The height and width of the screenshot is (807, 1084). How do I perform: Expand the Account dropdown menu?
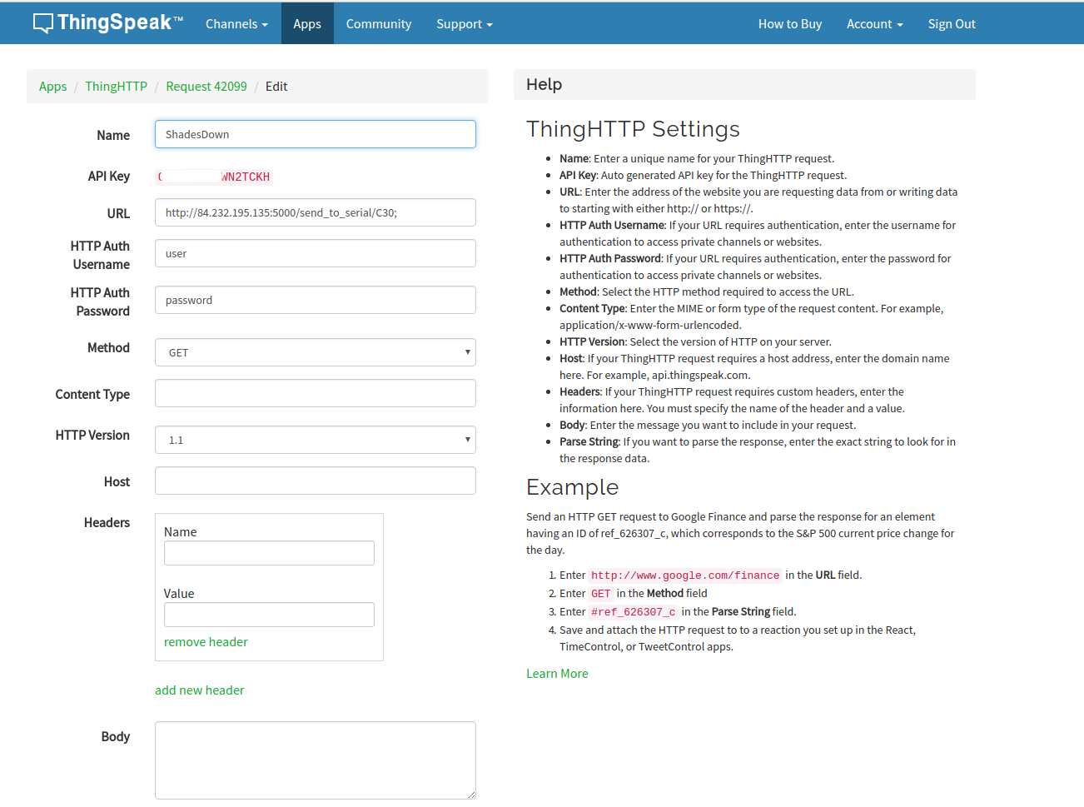click(875, 24)
